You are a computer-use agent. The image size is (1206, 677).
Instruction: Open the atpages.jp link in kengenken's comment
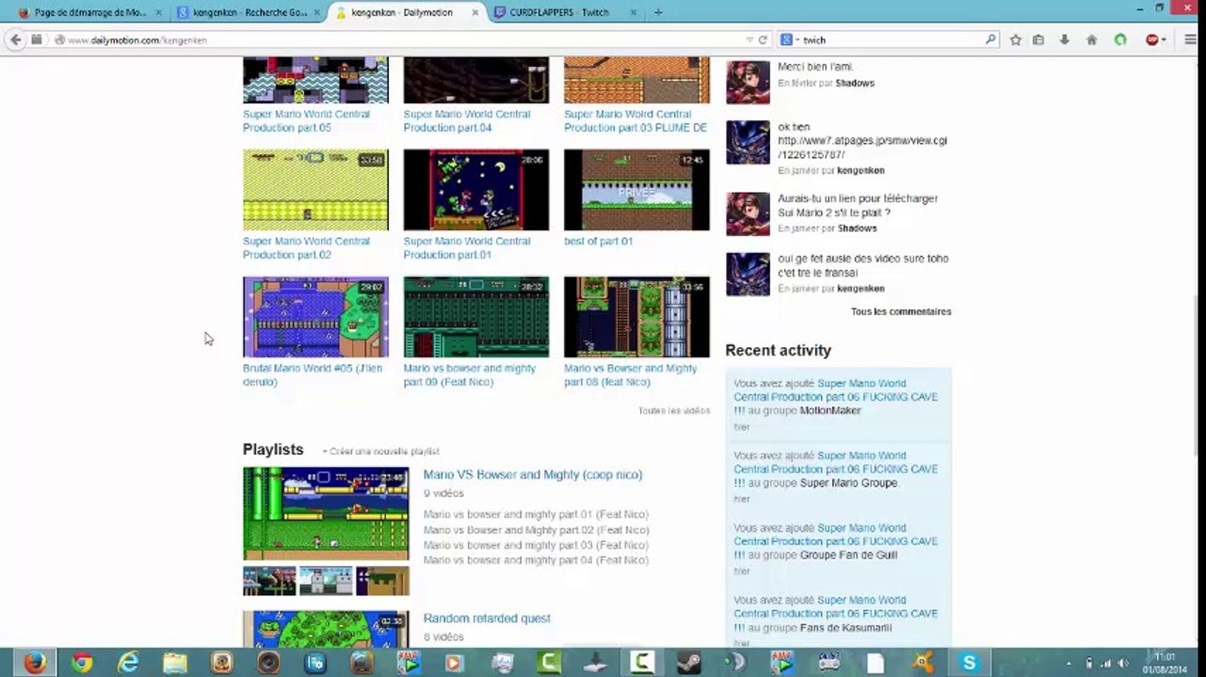point(862,148)
